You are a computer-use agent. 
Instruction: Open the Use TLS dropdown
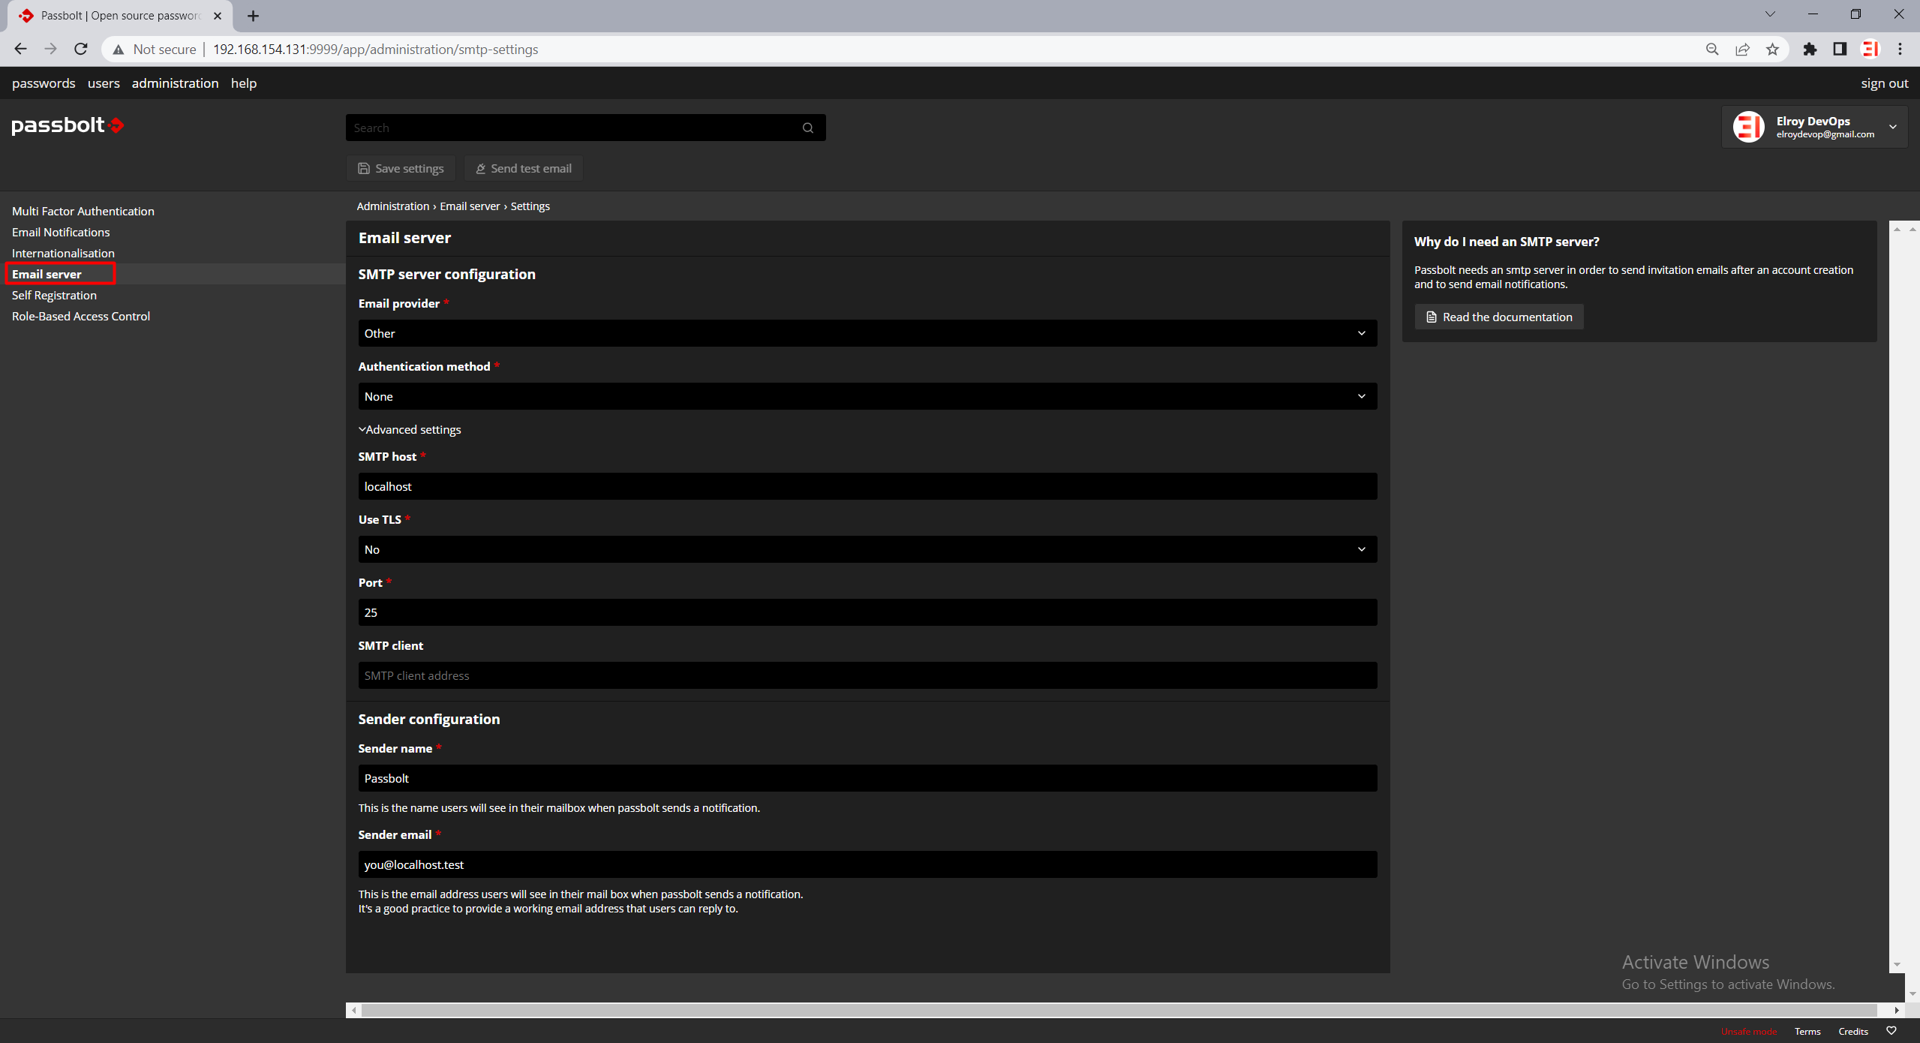pyautogui.click(x=867, y=549)
